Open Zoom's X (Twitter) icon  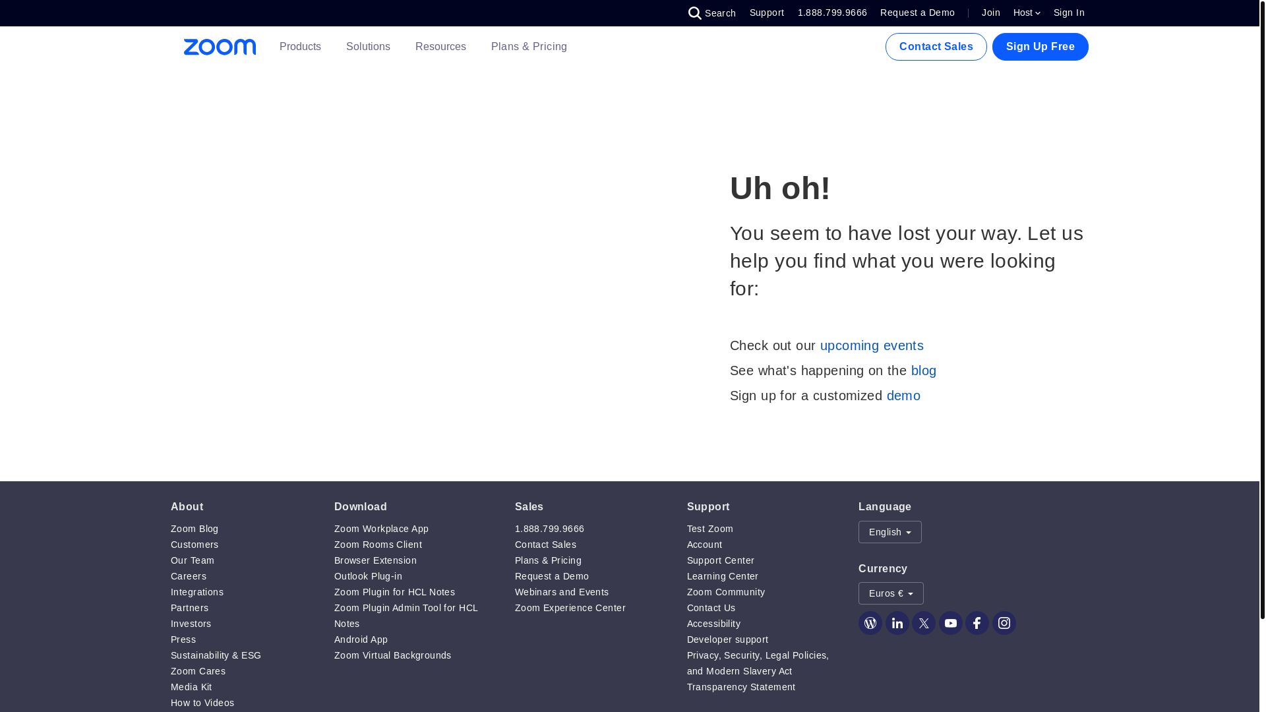click(x=924, y=623)
